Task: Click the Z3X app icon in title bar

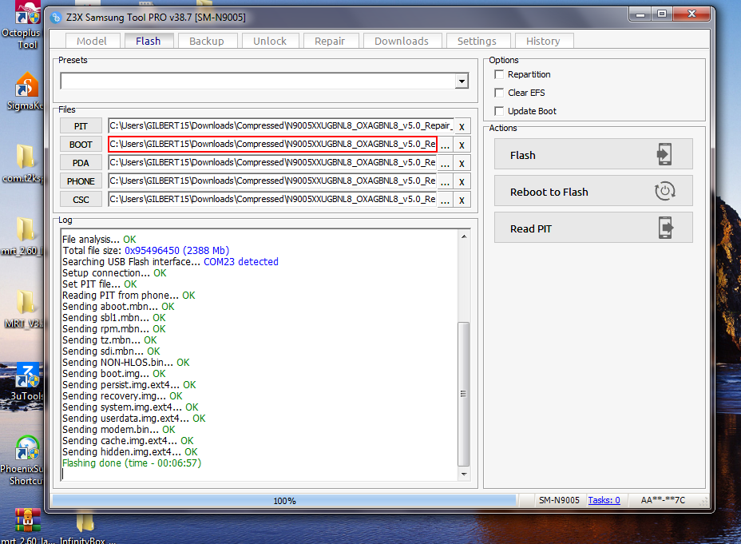Action: (x=56, y=18)
